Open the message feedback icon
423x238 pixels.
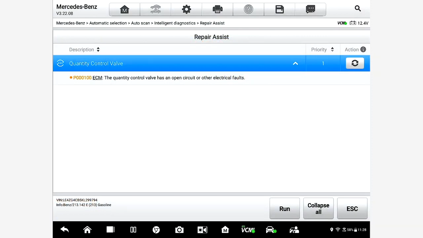(x=310, y=10)
